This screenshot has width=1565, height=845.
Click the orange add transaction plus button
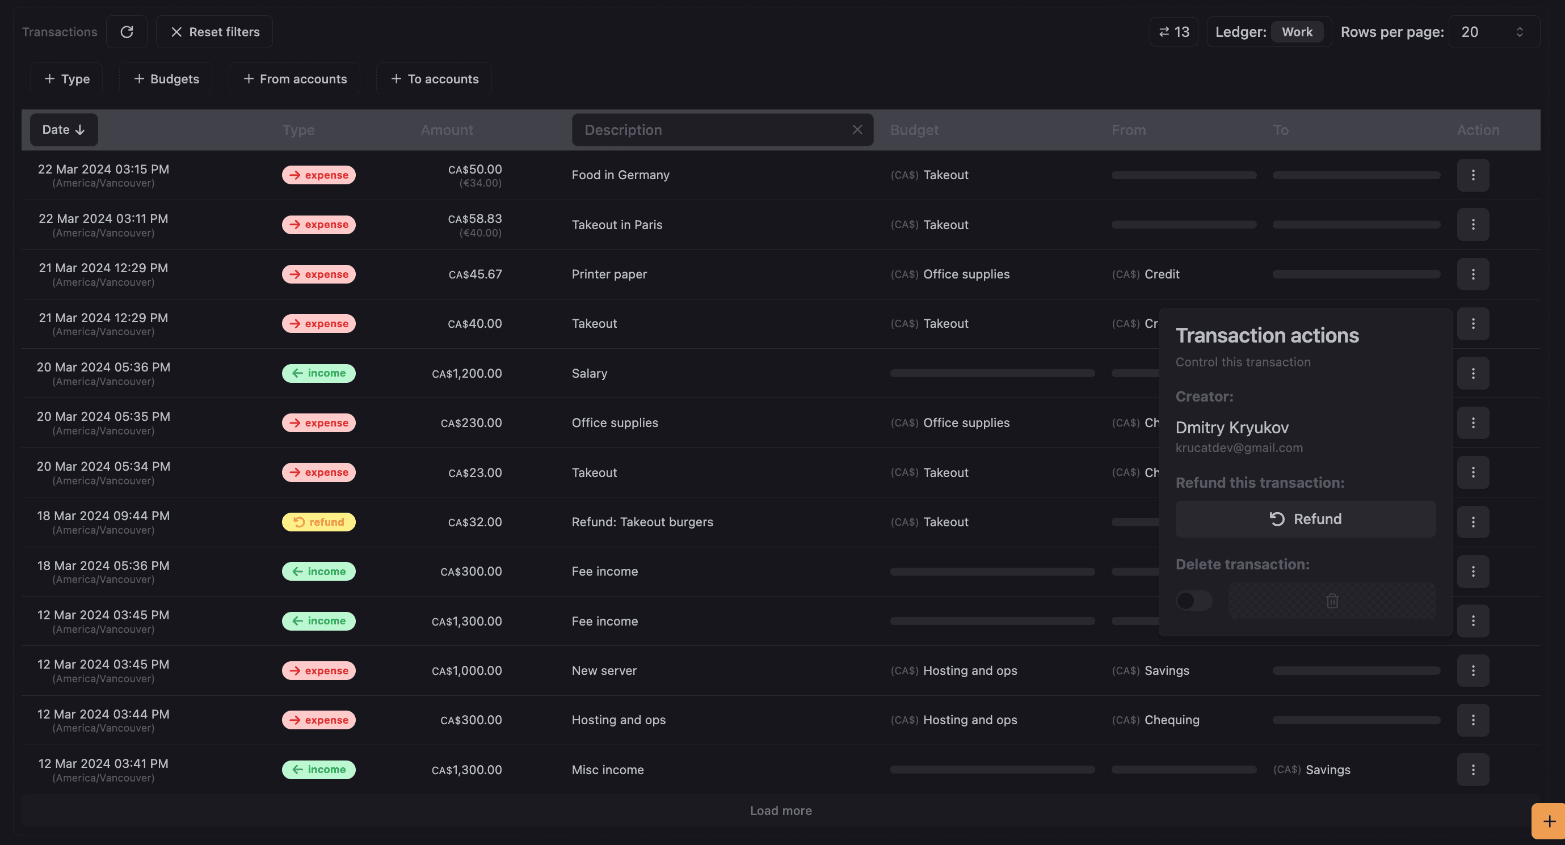coord(1549,821)
